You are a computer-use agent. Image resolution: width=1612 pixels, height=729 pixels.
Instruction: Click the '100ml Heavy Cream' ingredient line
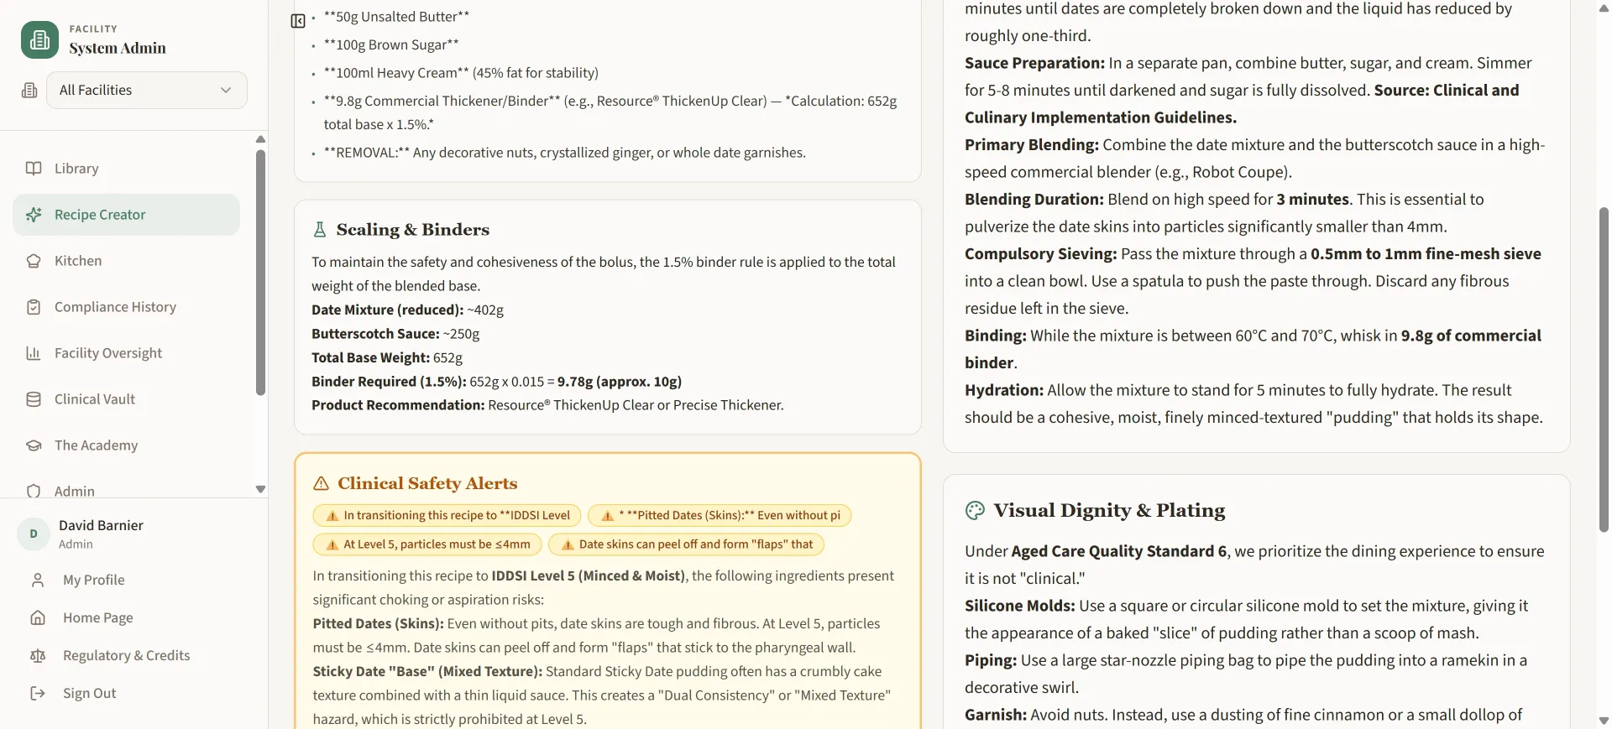point(461,73)
